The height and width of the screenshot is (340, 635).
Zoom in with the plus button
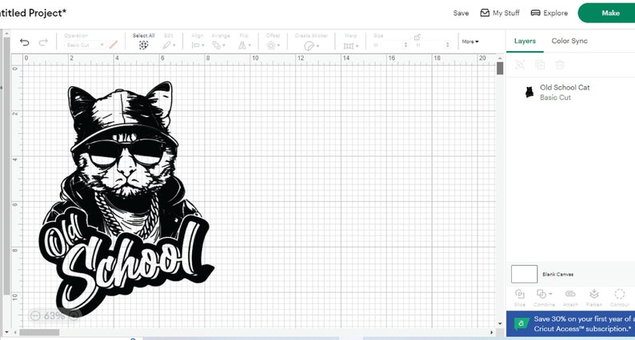[x=74, y=316]
